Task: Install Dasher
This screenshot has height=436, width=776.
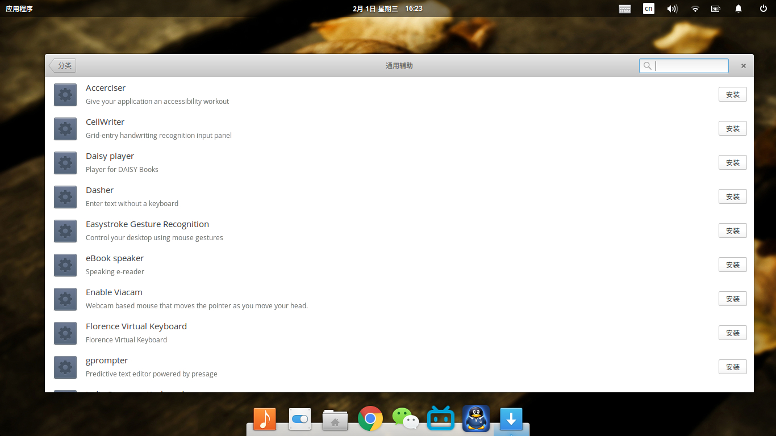Action: point(733,197)
